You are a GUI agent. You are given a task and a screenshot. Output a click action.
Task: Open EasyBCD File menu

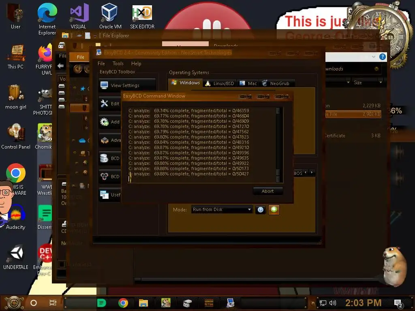(101, 64)
